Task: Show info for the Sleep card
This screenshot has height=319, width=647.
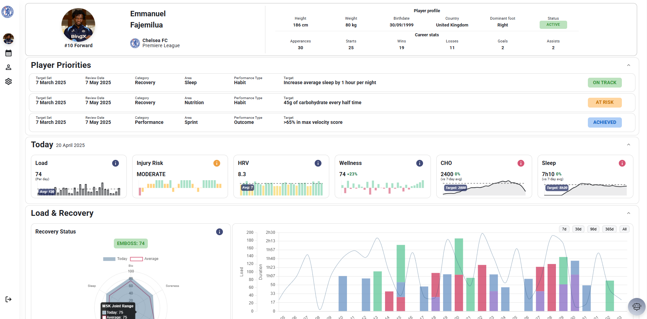Action: pyautogui.click(x=622, y=163)
